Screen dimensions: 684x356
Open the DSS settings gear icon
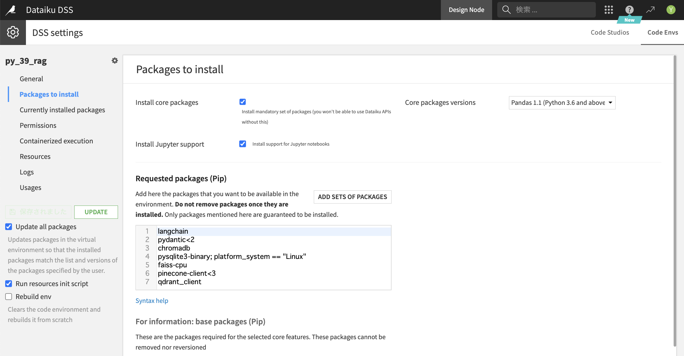[13, 32]
